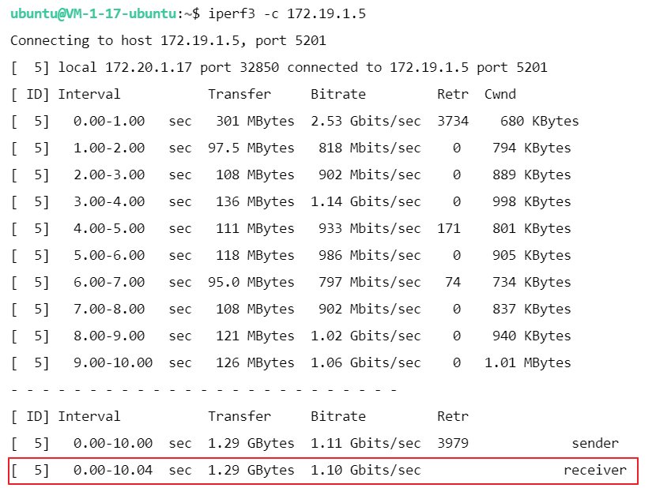This screenshot has width=656, height=488.
Task: Click the dashed separator line
Action: (203, 389)
